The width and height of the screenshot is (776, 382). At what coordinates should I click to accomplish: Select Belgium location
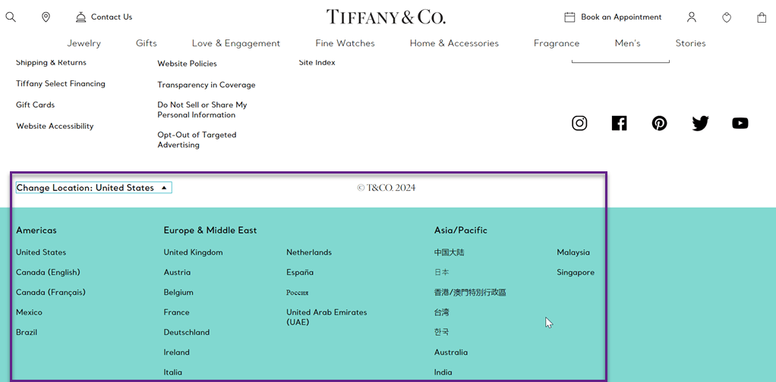[x=178, y=293]
